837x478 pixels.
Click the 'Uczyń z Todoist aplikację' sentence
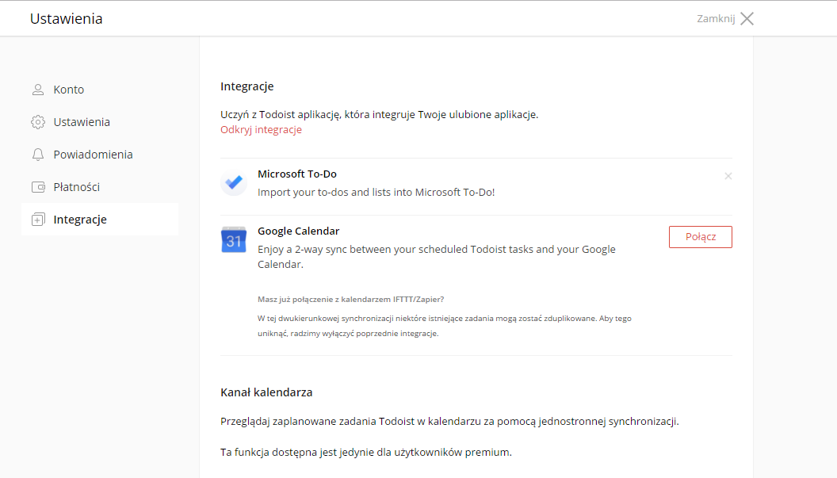coord(380,115)
